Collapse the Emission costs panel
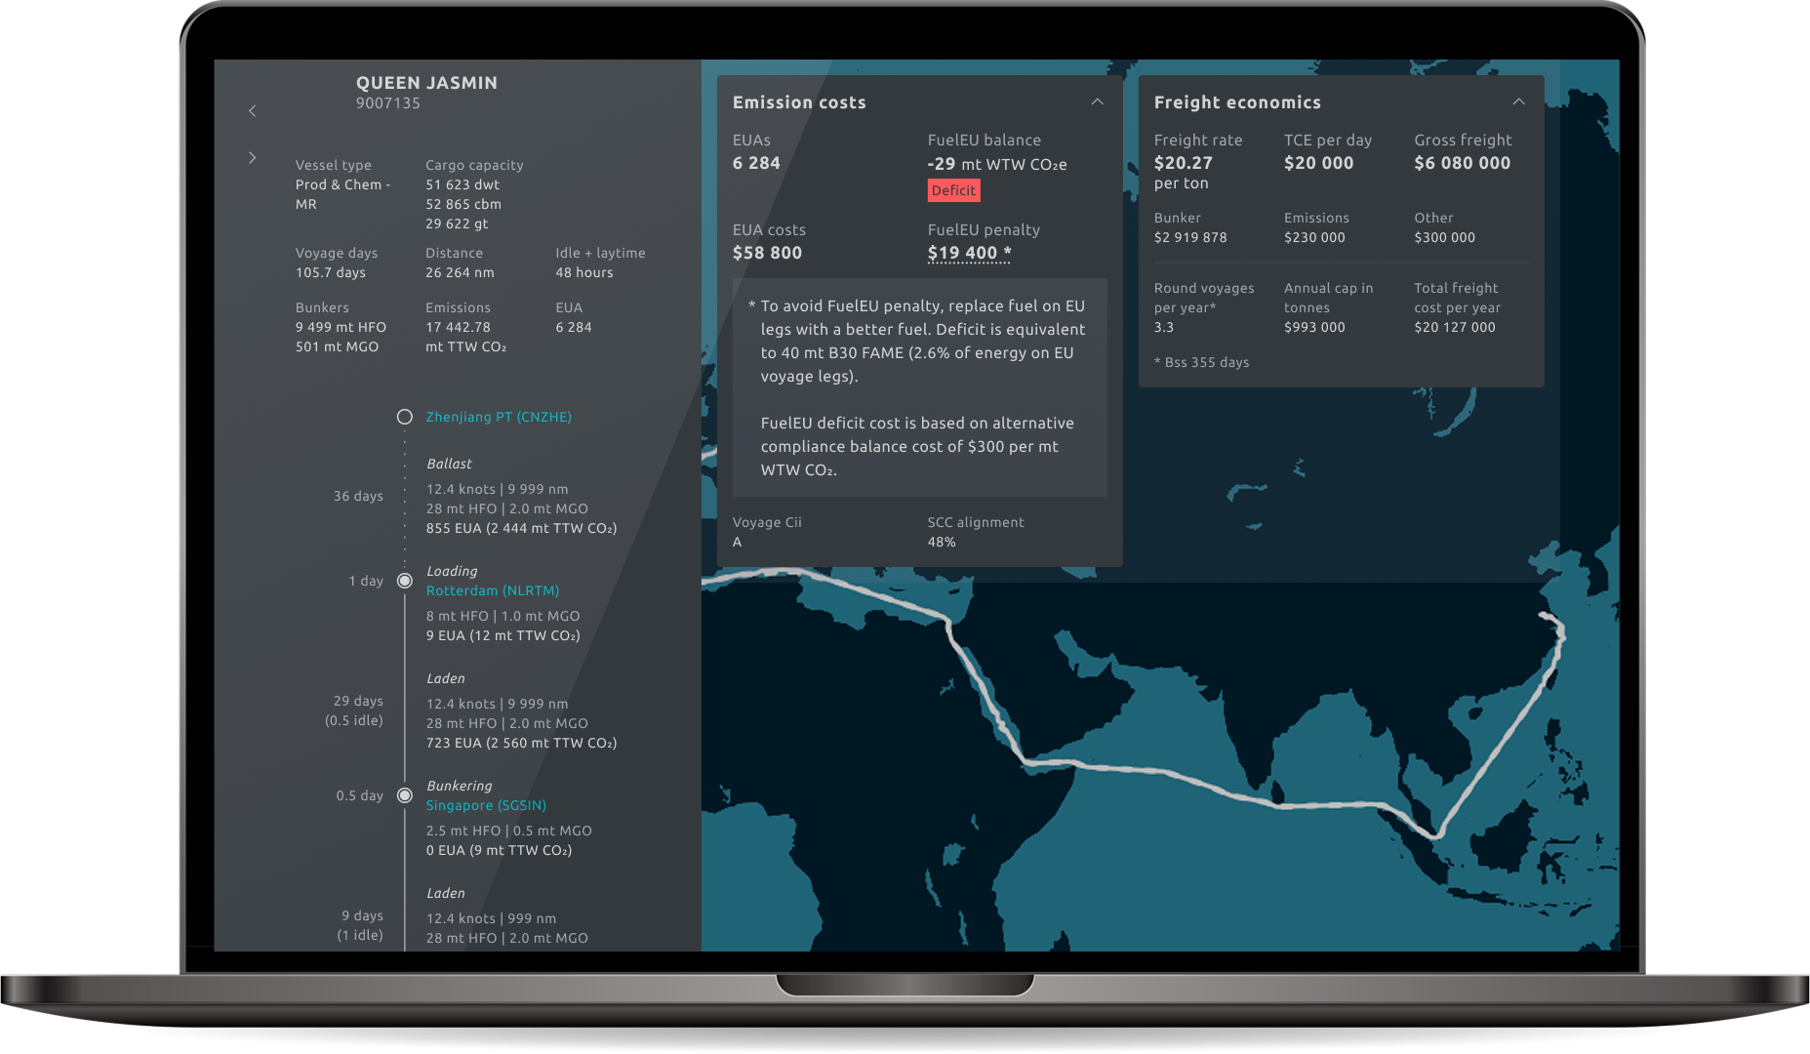 (x=1097, y=102)
